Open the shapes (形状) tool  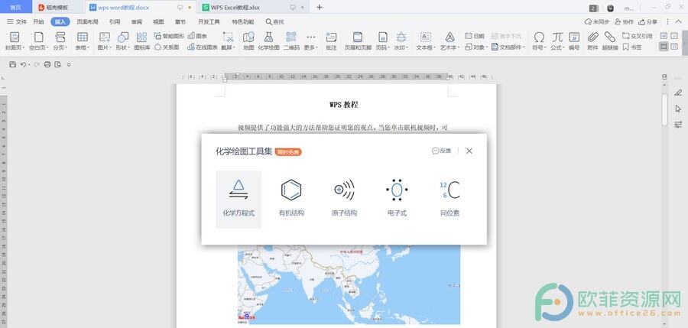click(123, 41)
